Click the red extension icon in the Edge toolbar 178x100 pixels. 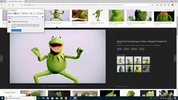[172, 5]
